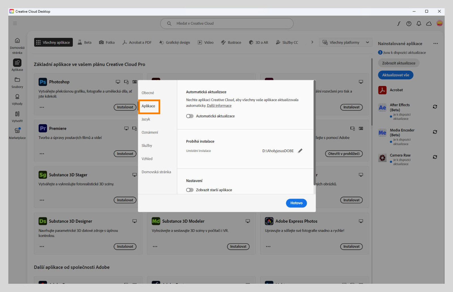453x292 pixels.
Task: Click the preferences dialog vertical scrollbar
Action: (314, 133)
